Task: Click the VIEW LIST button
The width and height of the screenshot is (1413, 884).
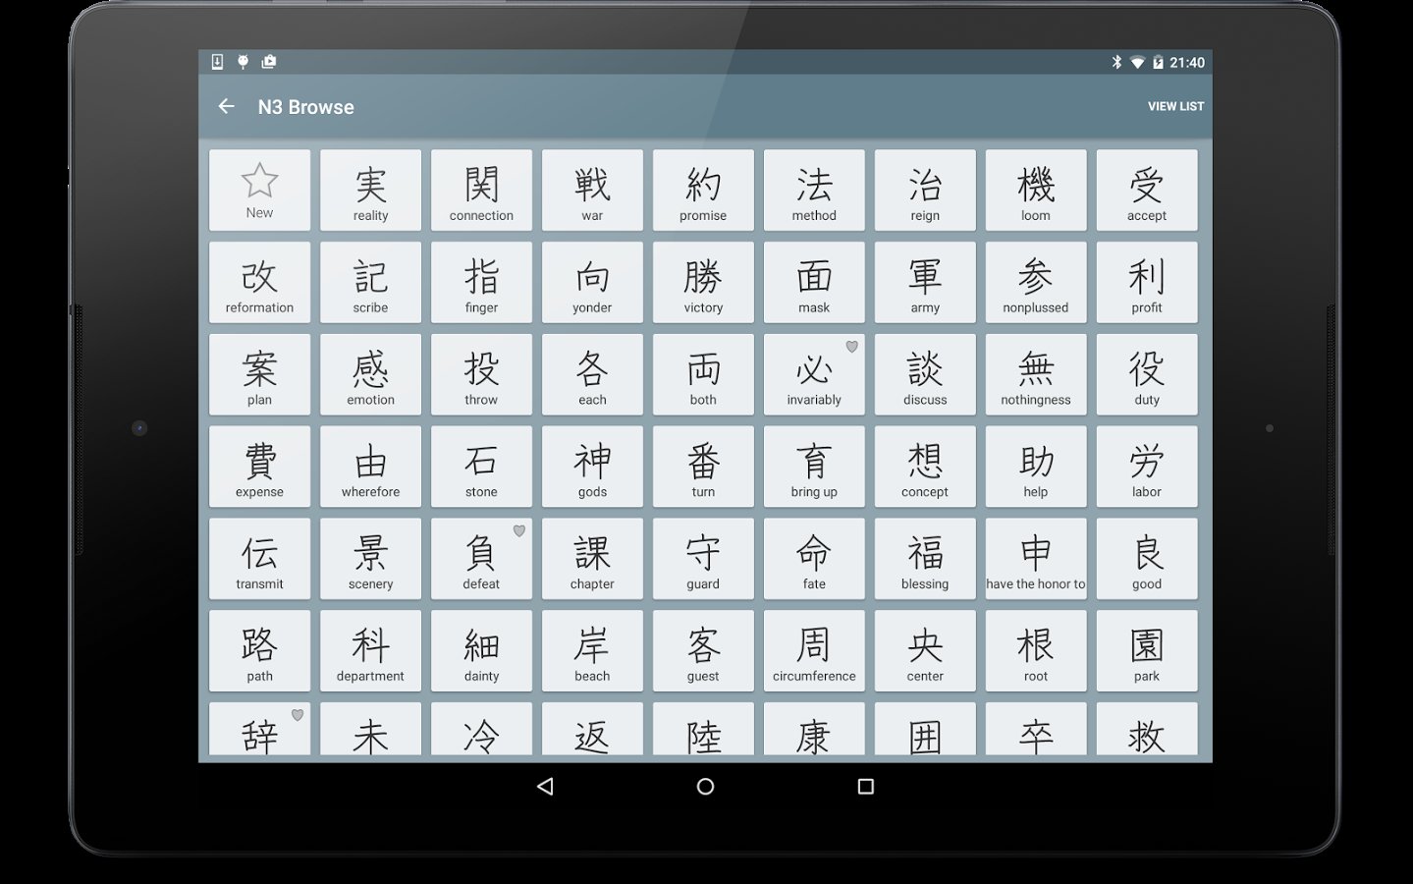Action: coord(1175,106)
